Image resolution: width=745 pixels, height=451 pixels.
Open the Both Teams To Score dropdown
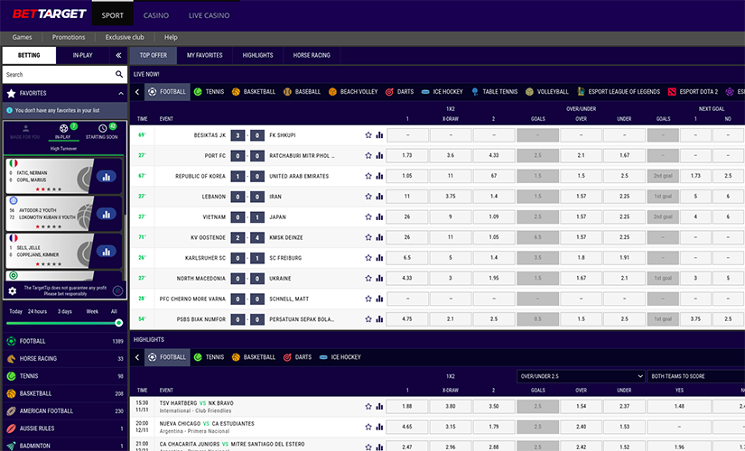click(x=696, y=376)
